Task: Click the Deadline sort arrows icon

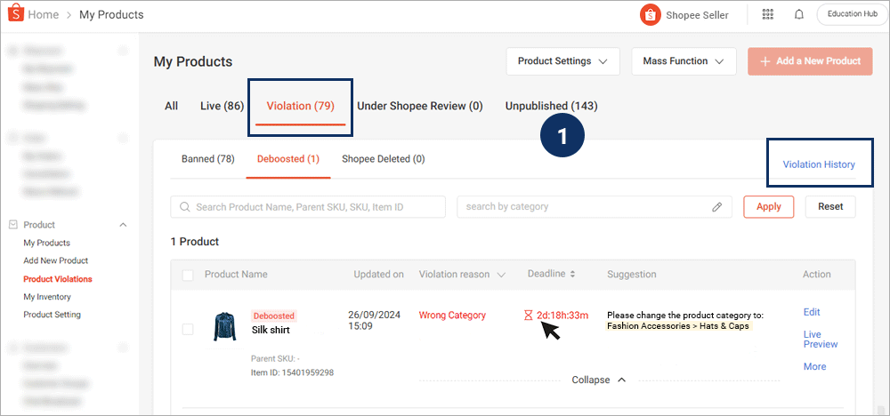Action: (x=572, y=275)
